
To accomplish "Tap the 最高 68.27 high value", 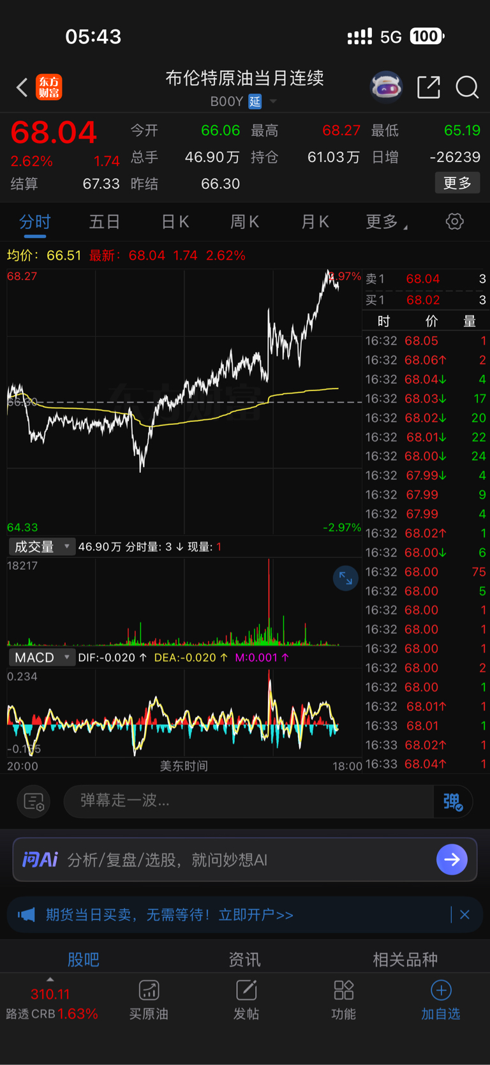I will pos(341,130).
